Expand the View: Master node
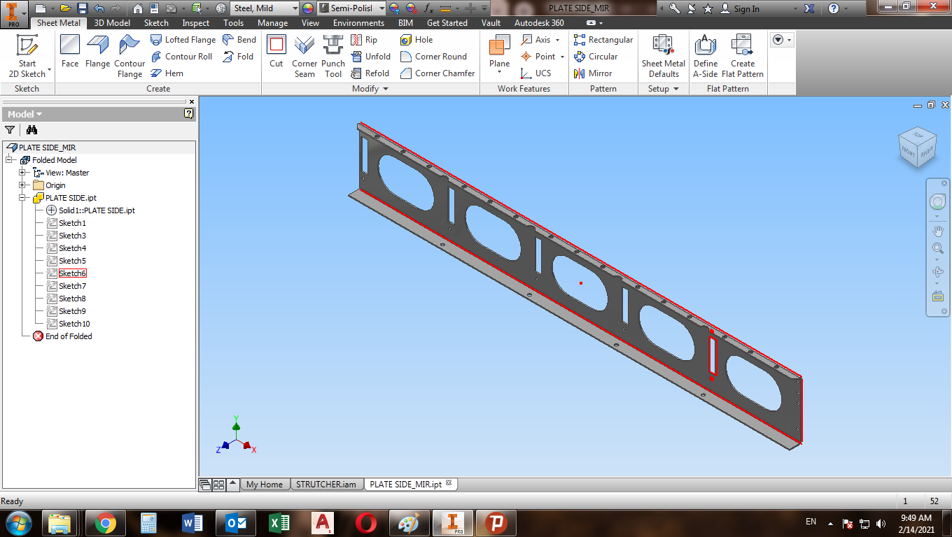The width and height of the screenshot is (952, 537). coord(22,173)
